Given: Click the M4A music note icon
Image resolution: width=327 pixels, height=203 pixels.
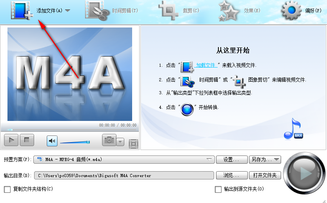Looking at the screenshot, I should [x=293, y=129].
